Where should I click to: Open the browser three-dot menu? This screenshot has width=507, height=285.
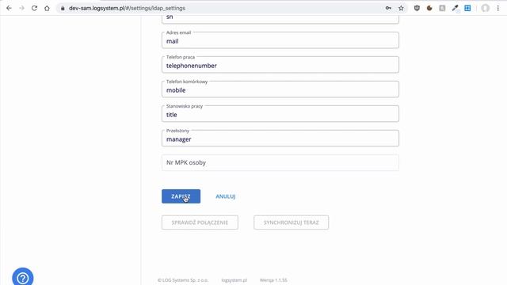pyautogui.click(x=498, y=8)
